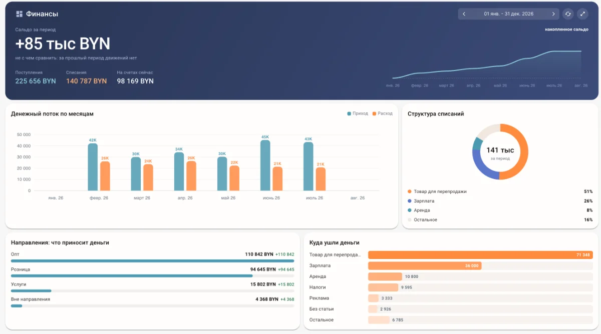The height and width of the screenshot is (334, 601).
Task: Open the Розница direction row
Action: pyautogui.click(x=153, y=272)
